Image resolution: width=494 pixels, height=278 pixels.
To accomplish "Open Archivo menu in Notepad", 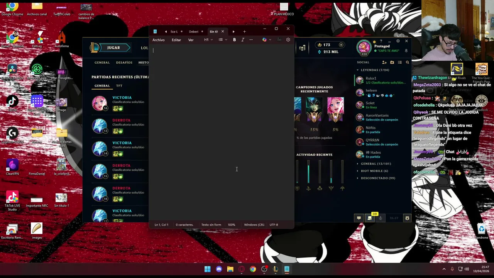I will tap(158, 40).
